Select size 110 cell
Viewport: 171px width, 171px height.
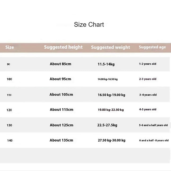pyautogui.click(x=9, y=95)
